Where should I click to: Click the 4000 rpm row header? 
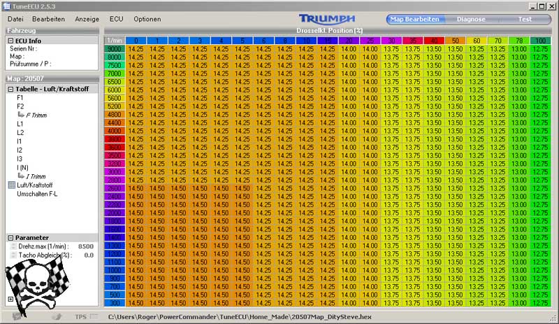click(115, 131)
